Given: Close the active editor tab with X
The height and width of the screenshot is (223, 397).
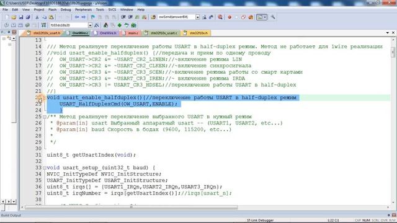Looking at the screenshot, I should (x=393, y=33).
